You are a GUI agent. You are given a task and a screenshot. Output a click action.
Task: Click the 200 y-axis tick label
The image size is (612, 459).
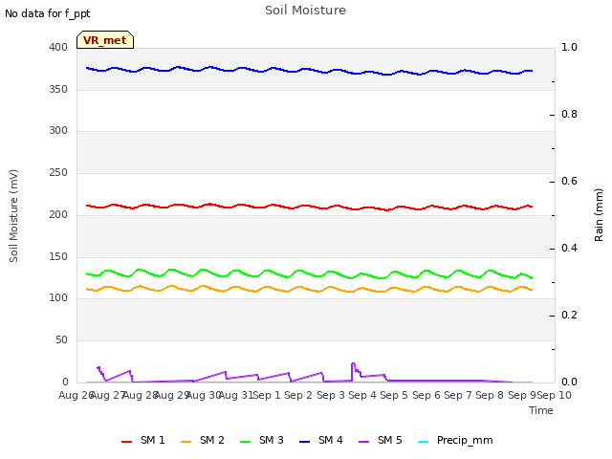tap(58, 214)
